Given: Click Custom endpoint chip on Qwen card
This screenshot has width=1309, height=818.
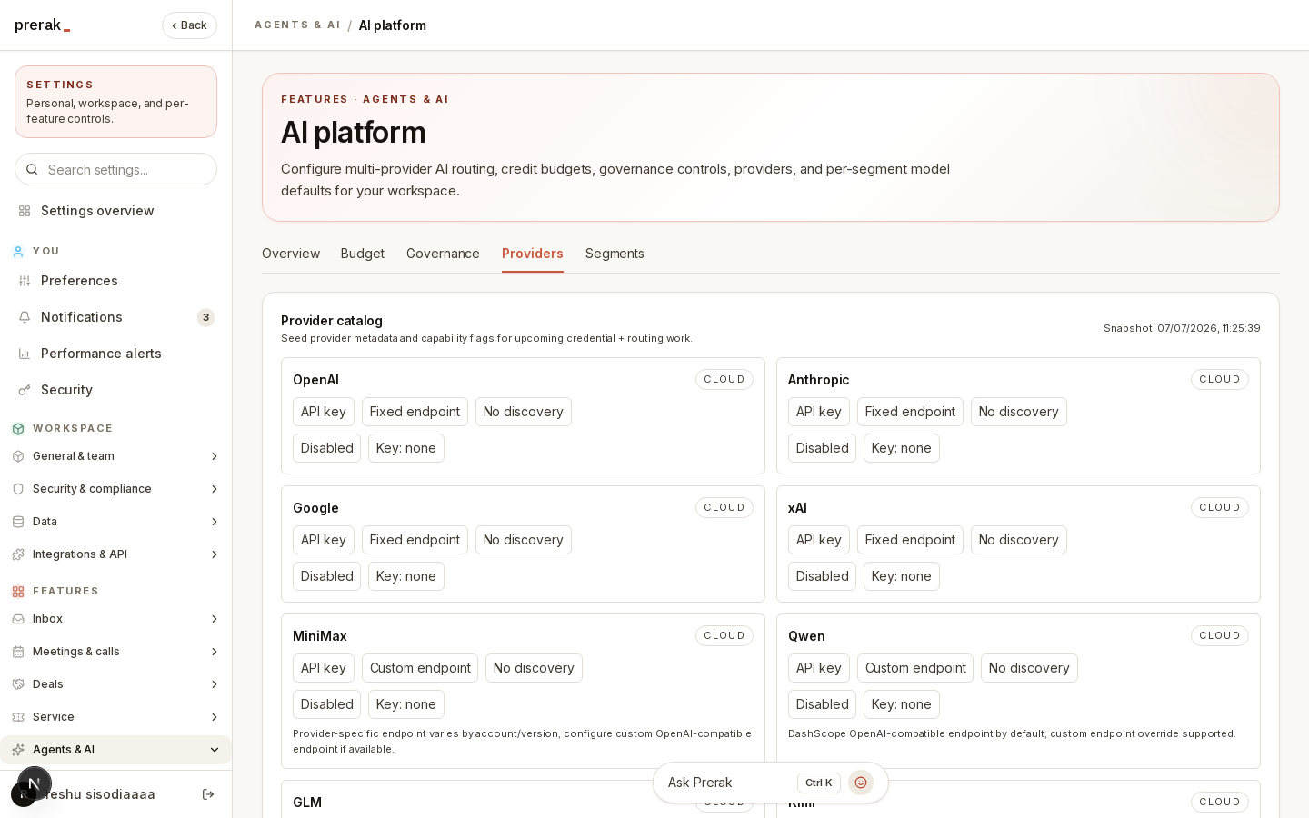Looking at the screenshot, I should tap(915, 668).
